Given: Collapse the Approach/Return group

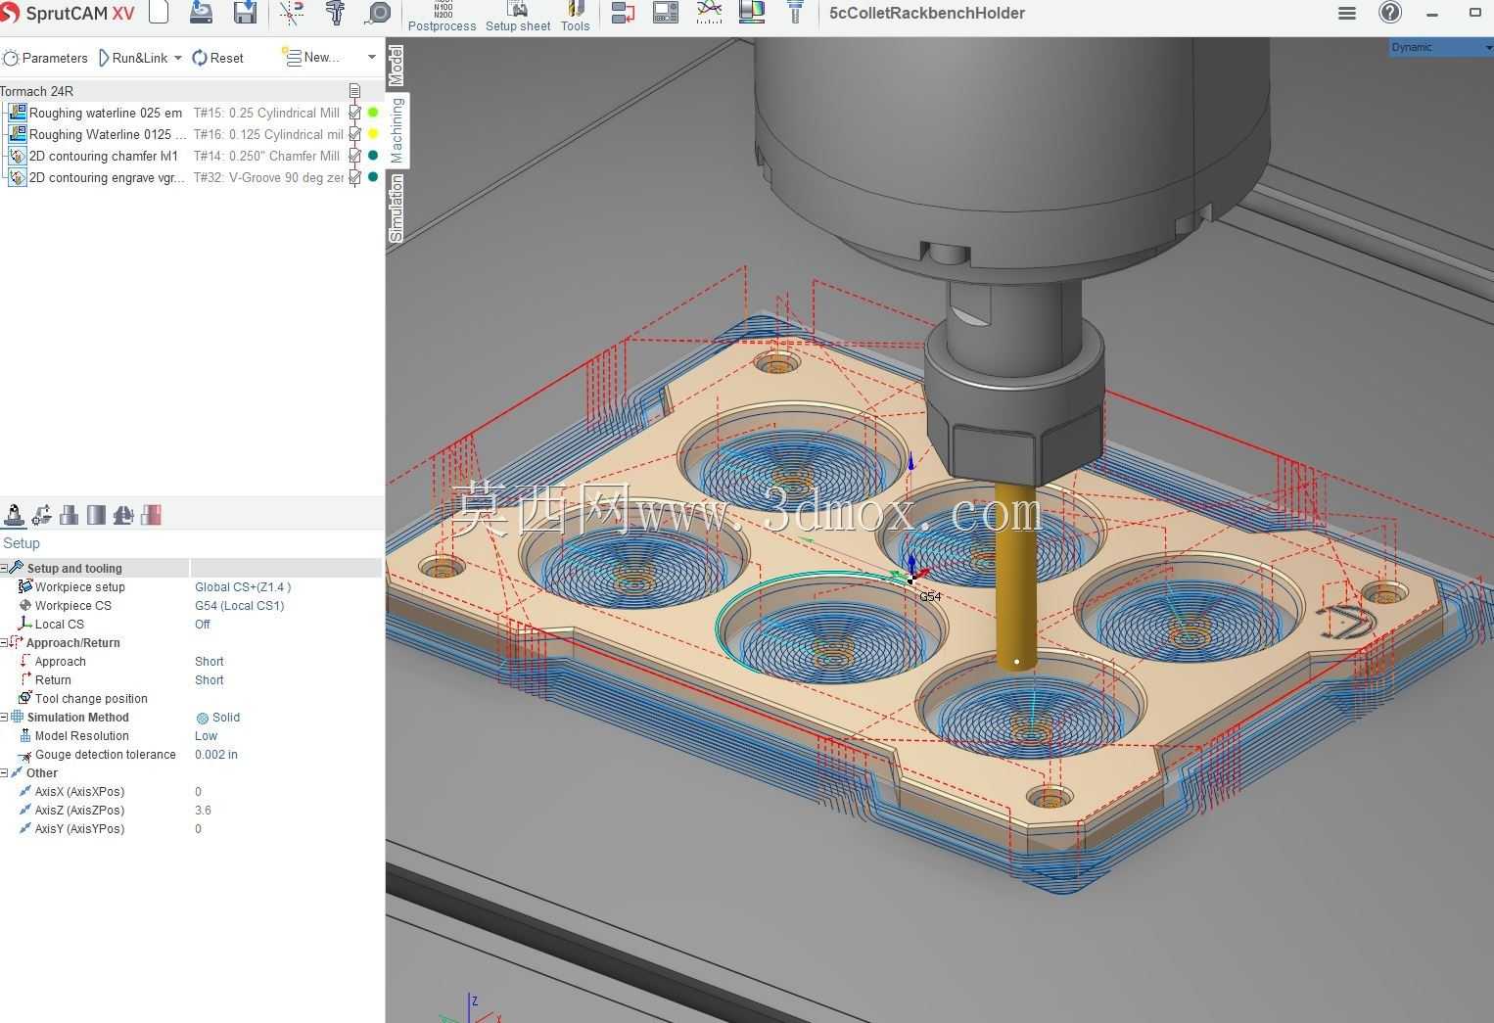Looking at the screenshot, I should tap(4, 642).
